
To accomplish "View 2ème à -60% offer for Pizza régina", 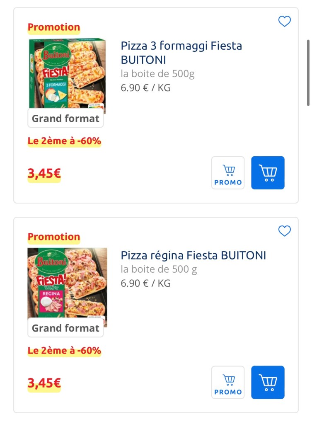I will 64,351.
